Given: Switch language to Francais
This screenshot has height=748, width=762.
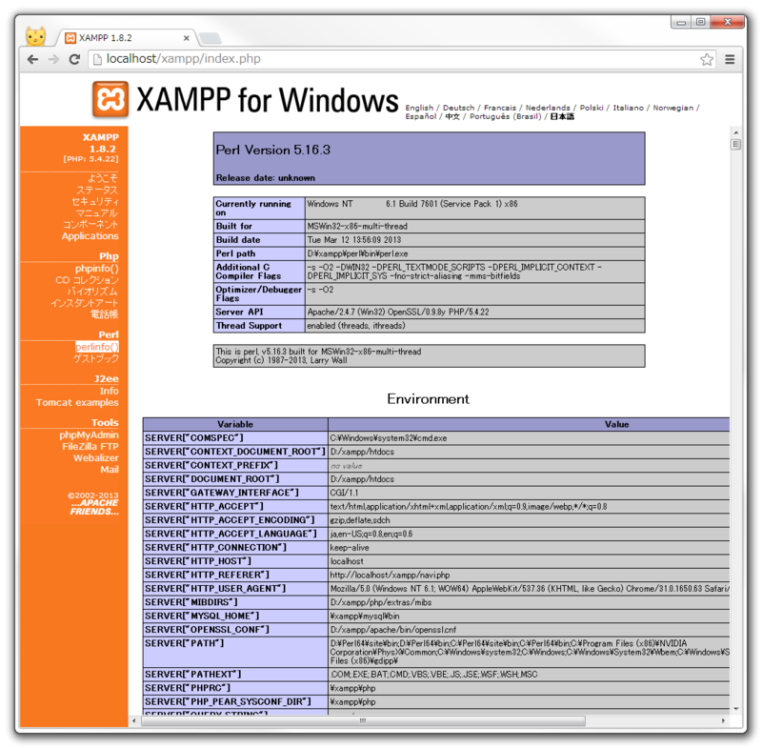Looking at the screenshot, I should tap(499, 108).
